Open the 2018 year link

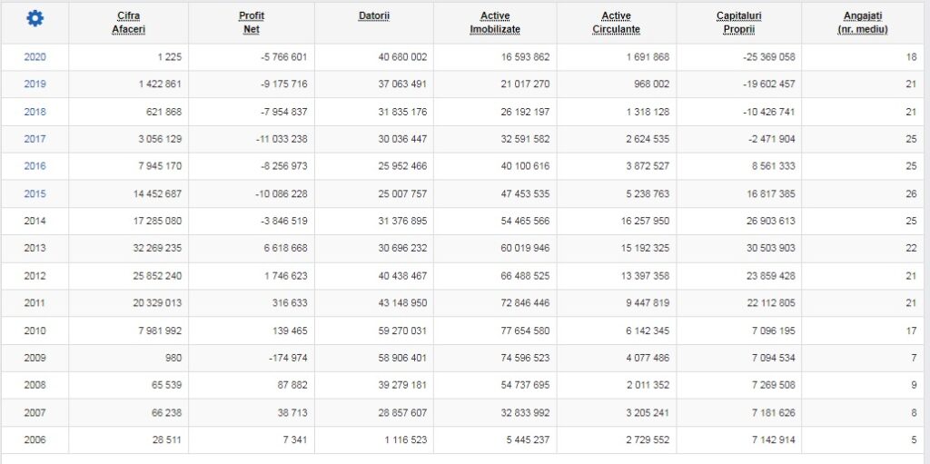click(x=35, y=112)
